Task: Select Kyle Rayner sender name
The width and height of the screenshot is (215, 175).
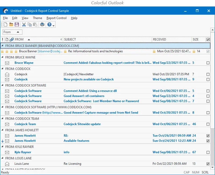Action: 23,152
